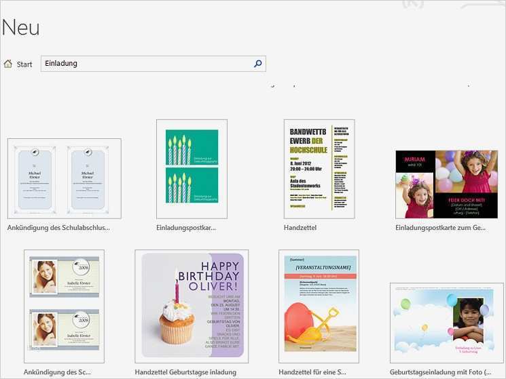This screenshot has width=506, height=379.
Task: Focus the Einladung search field
Action: [153, 64]
